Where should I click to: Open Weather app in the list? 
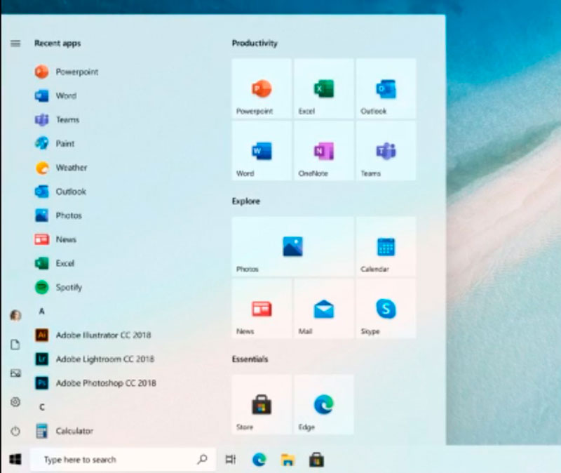coord(61,168)
